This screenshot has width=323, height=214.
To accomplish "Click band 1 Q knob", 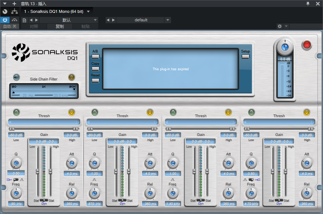I will (16, 163).
